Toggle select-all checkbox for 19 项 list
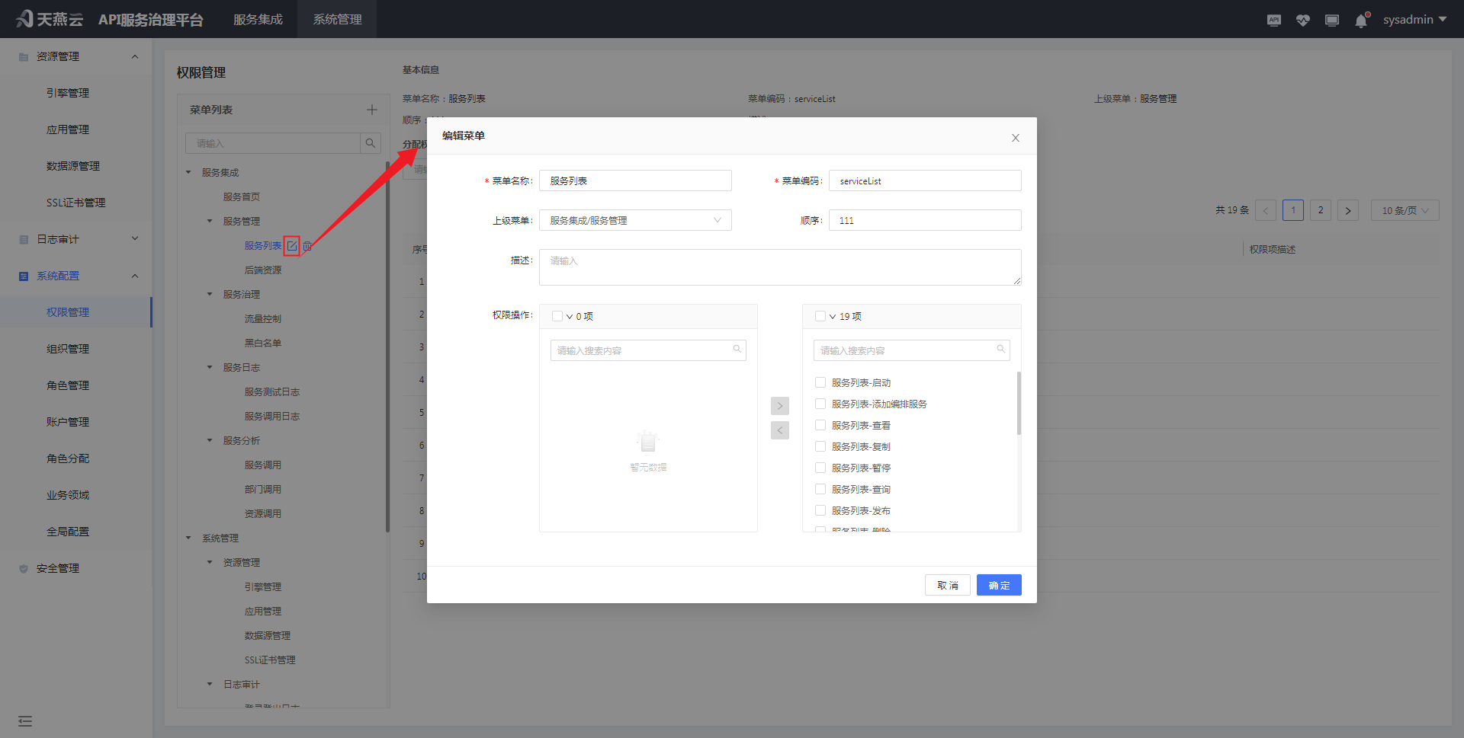This screenshot has width=1464, height=738. [820, 316]
